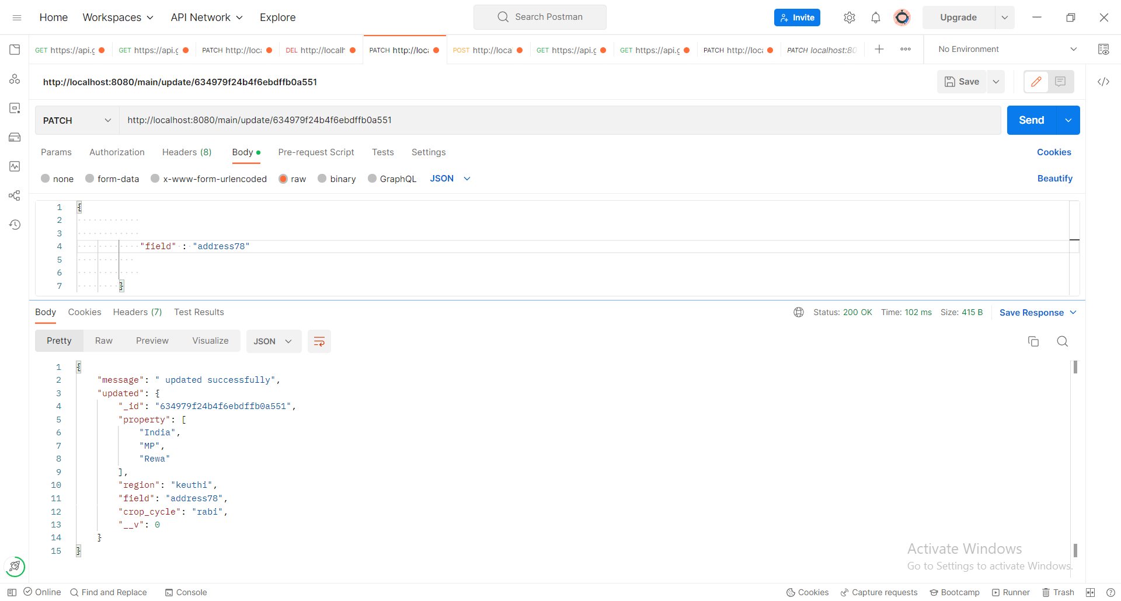Open the environment quick look eye icon
This screenshot has width=1121, height=601.
click(x=1103, y=49)
